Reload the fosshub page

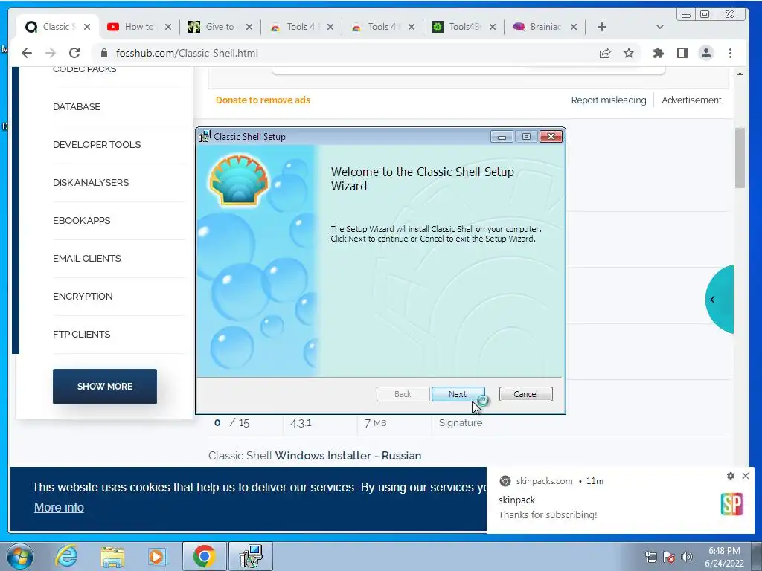(74, 53)
